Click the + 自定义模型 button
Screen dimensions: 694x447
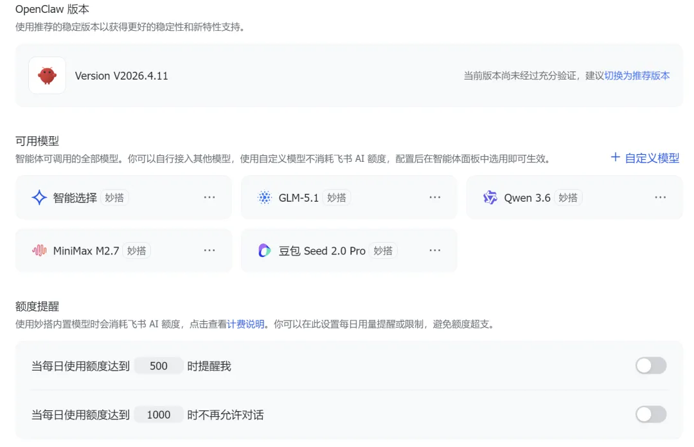[645, 158]
